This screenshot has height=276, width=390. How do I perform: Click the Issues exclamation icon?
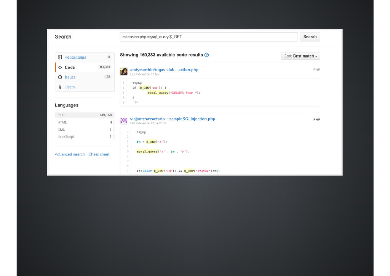[60, 77]
